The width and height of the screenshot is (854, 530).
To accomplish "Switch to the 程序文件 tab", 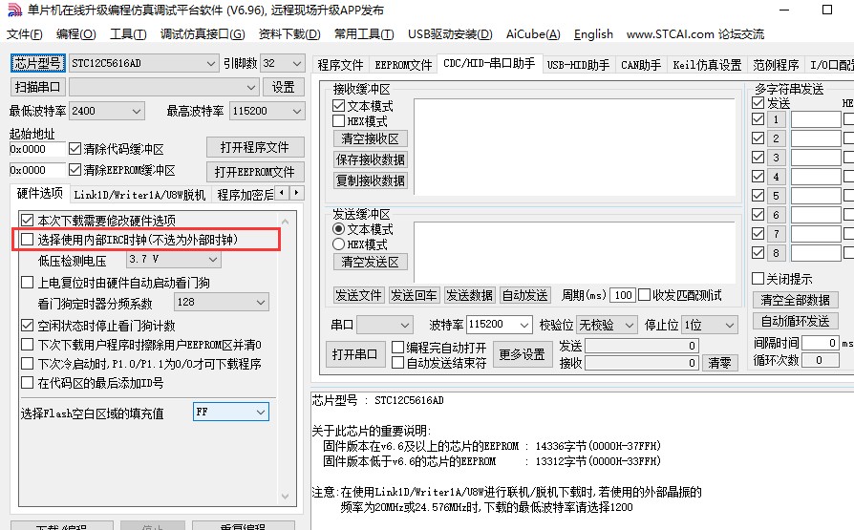I will (340, 65).
